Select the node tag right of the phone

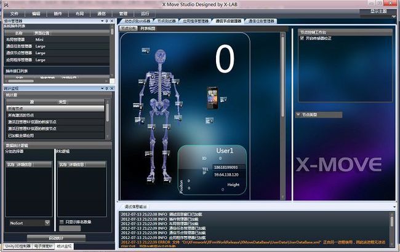click(223, 100)
